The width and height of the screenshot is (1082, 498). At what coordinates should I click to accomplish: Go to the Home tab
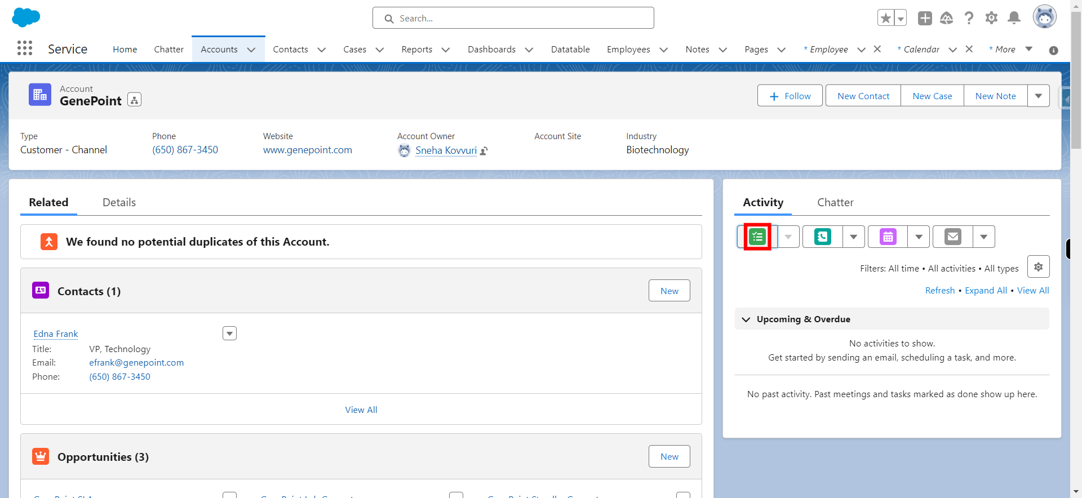(x=125, y=50)
